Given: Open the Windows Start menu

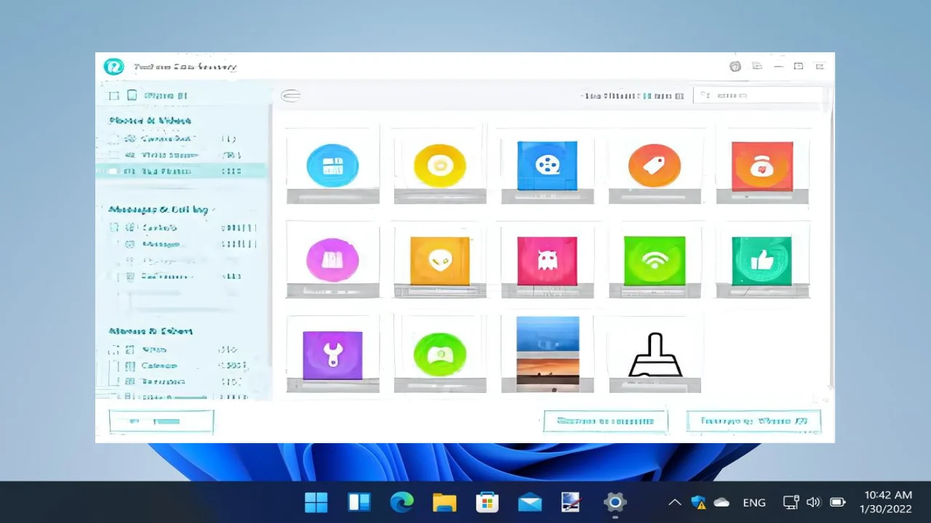Looking at the screenshot, I should coord(316,502).
